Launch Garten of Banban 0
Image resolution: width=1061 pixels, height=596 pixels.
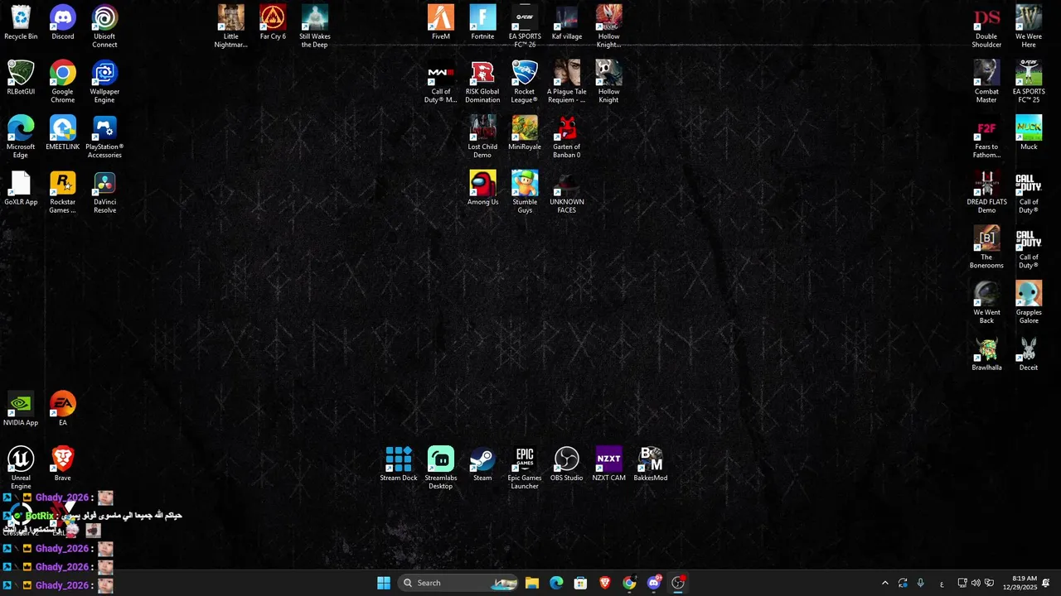tap(567, 137)
